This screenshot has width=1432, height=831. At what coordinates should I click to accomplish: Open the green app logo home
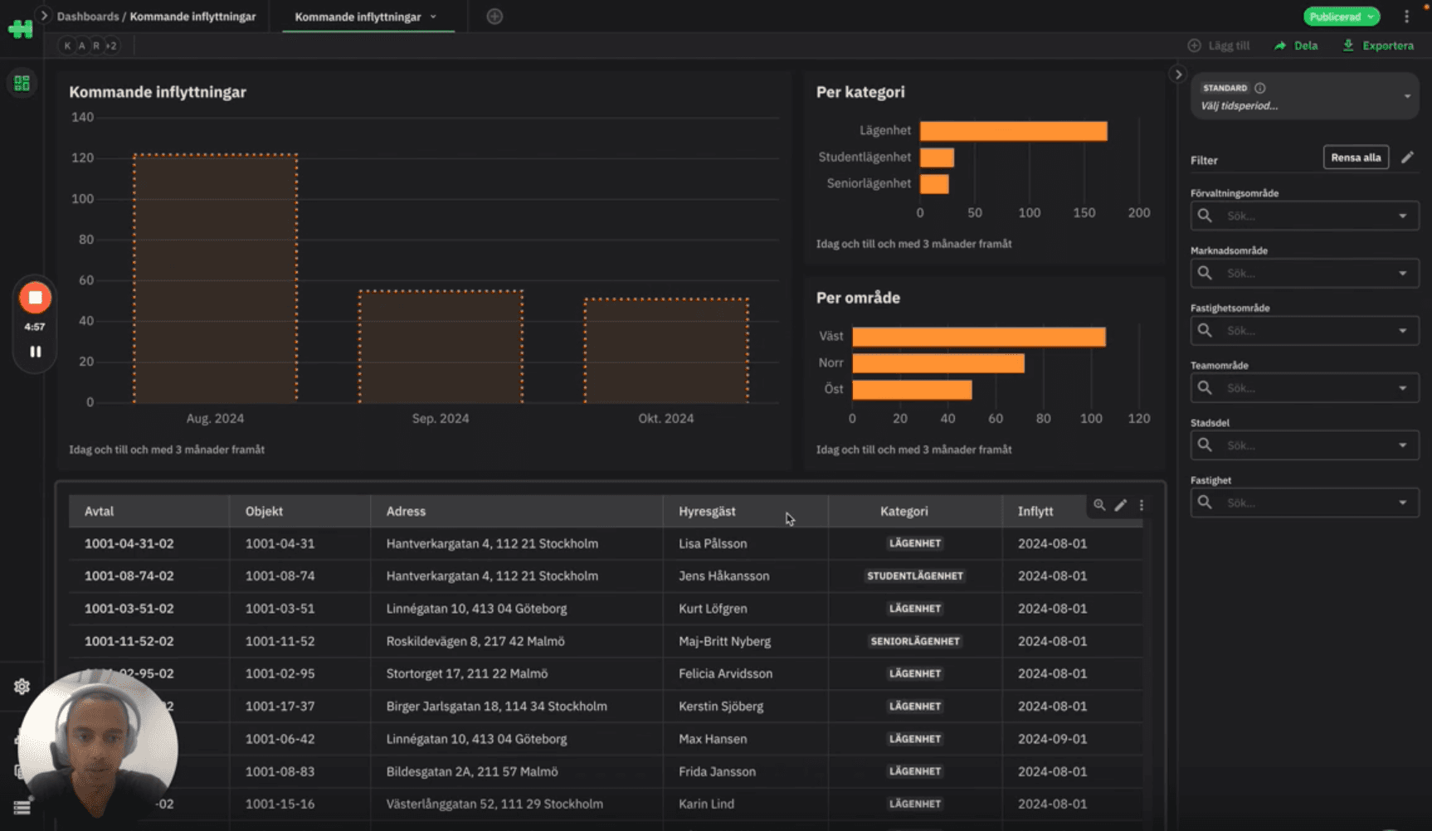(21, 29)
